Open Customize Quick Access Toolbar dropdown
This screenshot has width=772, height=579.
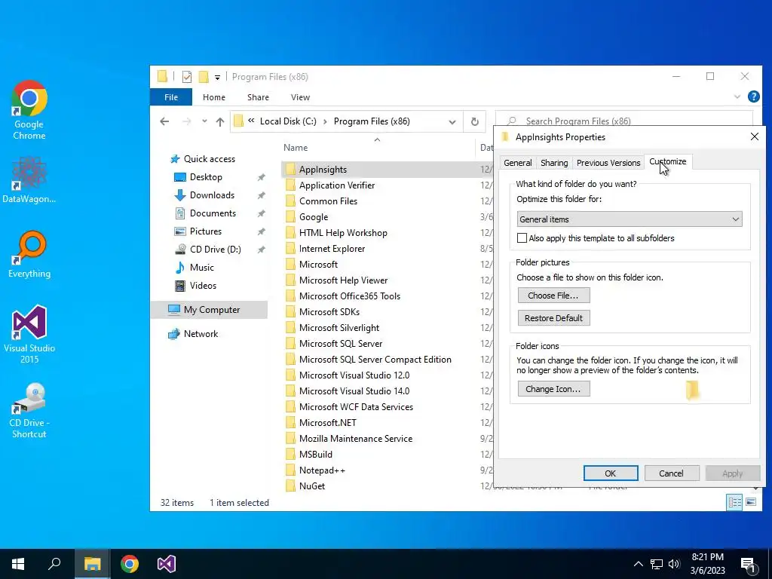pos(217,78)
